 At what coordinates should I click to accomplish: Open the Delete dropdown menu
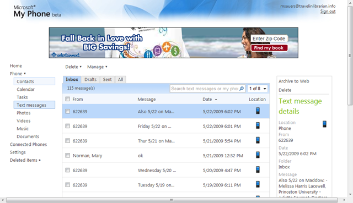(x=73, y=67)
